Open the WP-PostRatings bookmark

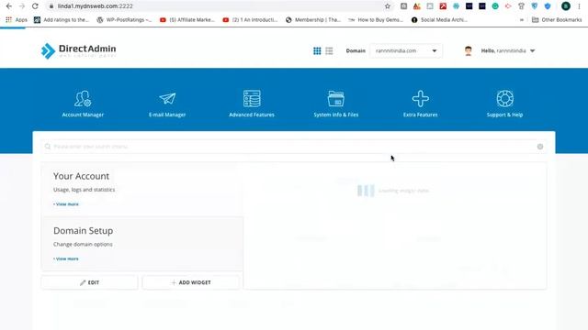tap(124, 20)
